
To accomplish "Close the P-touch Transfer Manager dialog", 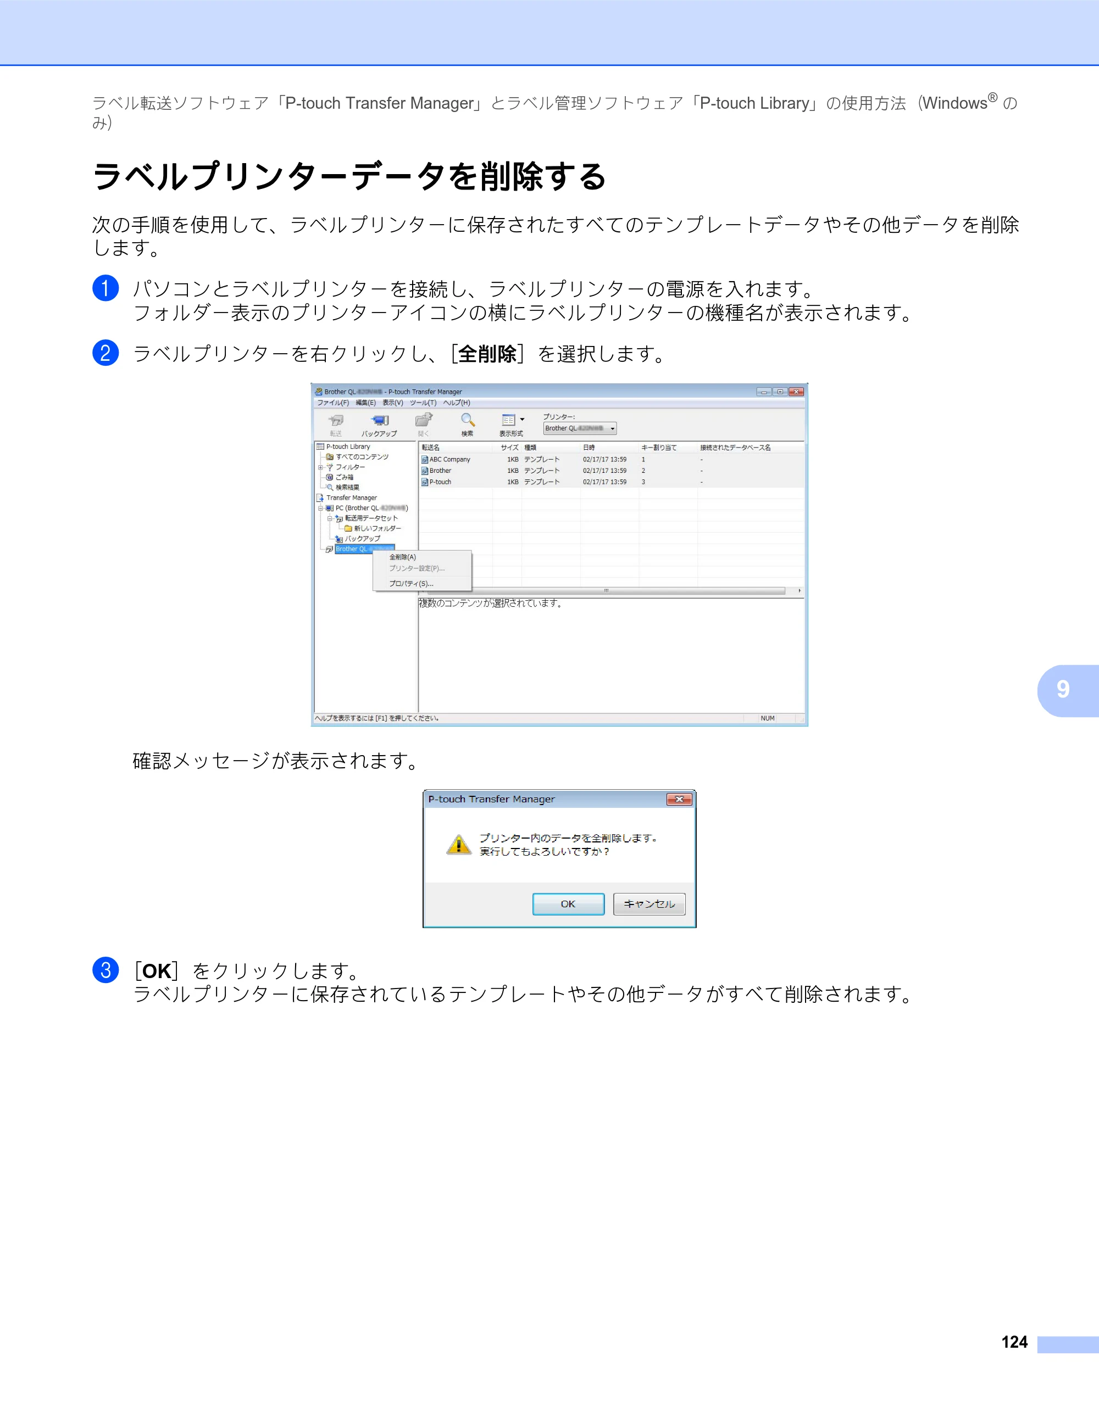I will click(679, 799).
